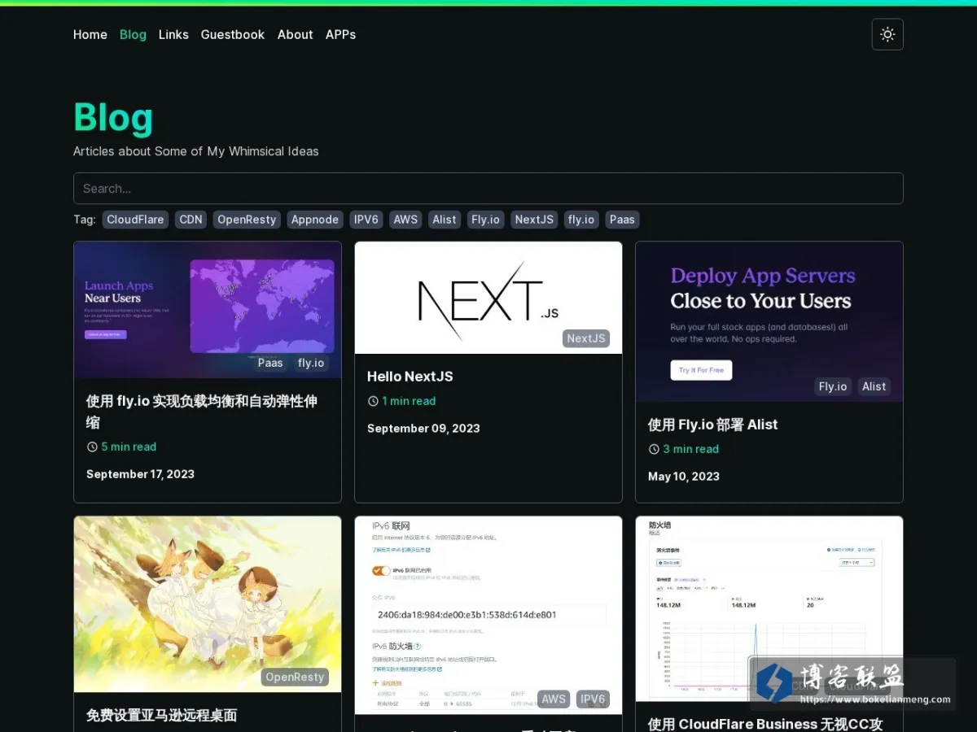Click into the Search input field
977x732 pixels.
pyautogui.click(x=488, y=188)
